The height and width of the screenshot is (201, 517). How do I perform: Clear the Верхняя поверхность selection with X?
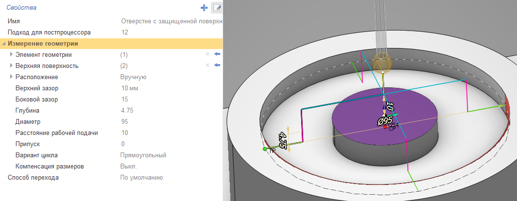click(207, 66)
